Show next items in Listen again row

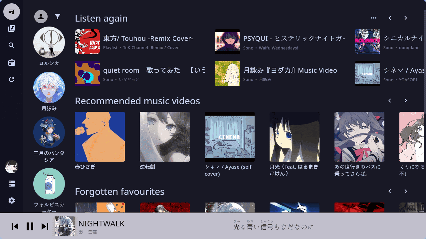[x=406, y=18]
